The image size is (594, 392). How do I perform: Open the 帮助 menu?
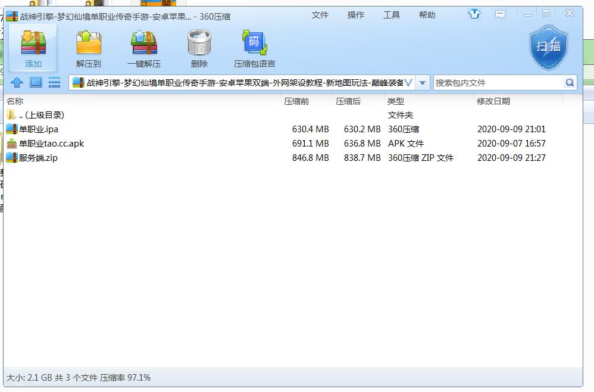coord(427,15)
